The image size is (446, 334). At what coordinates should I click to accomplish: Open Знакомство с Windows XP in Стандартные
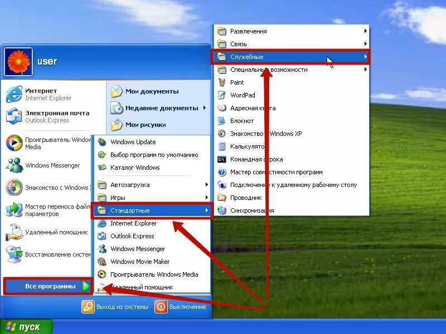(292, 134)
